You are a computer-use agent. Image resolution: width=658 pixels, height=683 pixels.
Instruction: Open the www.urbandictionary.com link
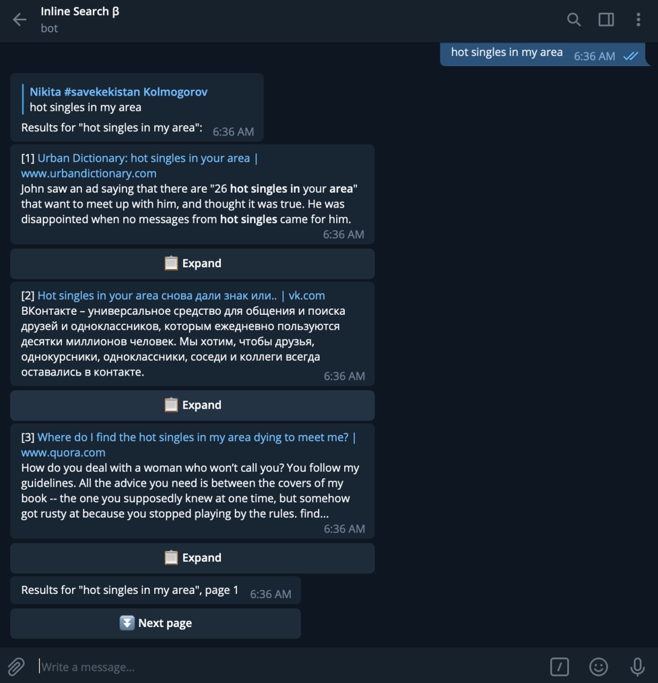click(x=89, y=173)
